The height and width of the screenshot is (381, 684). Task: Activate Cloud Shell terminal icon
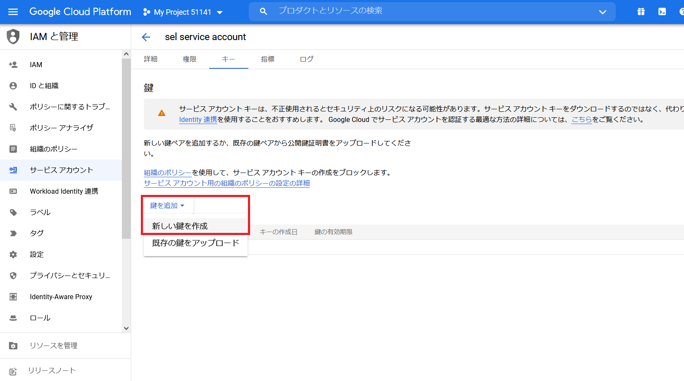[662, 12]
